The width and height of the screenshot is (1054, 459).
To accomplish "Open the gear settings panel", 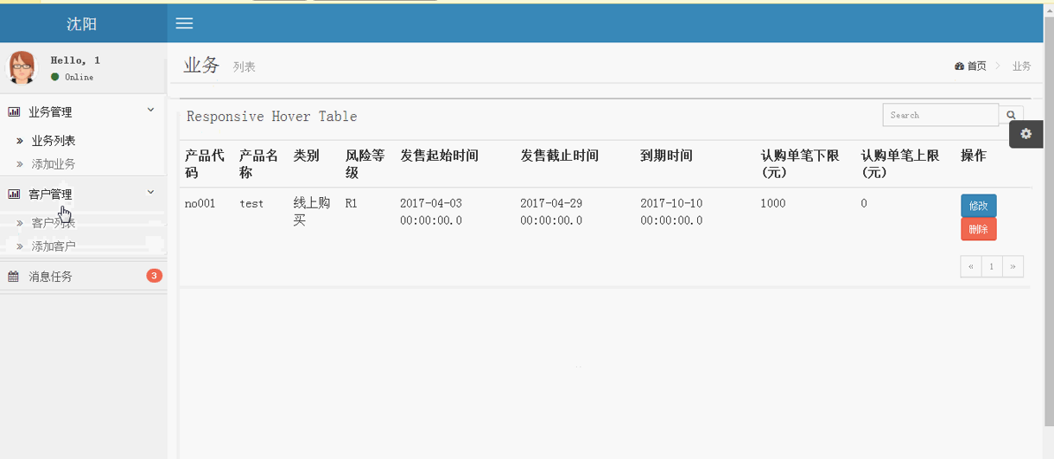I will point(1026,134).
